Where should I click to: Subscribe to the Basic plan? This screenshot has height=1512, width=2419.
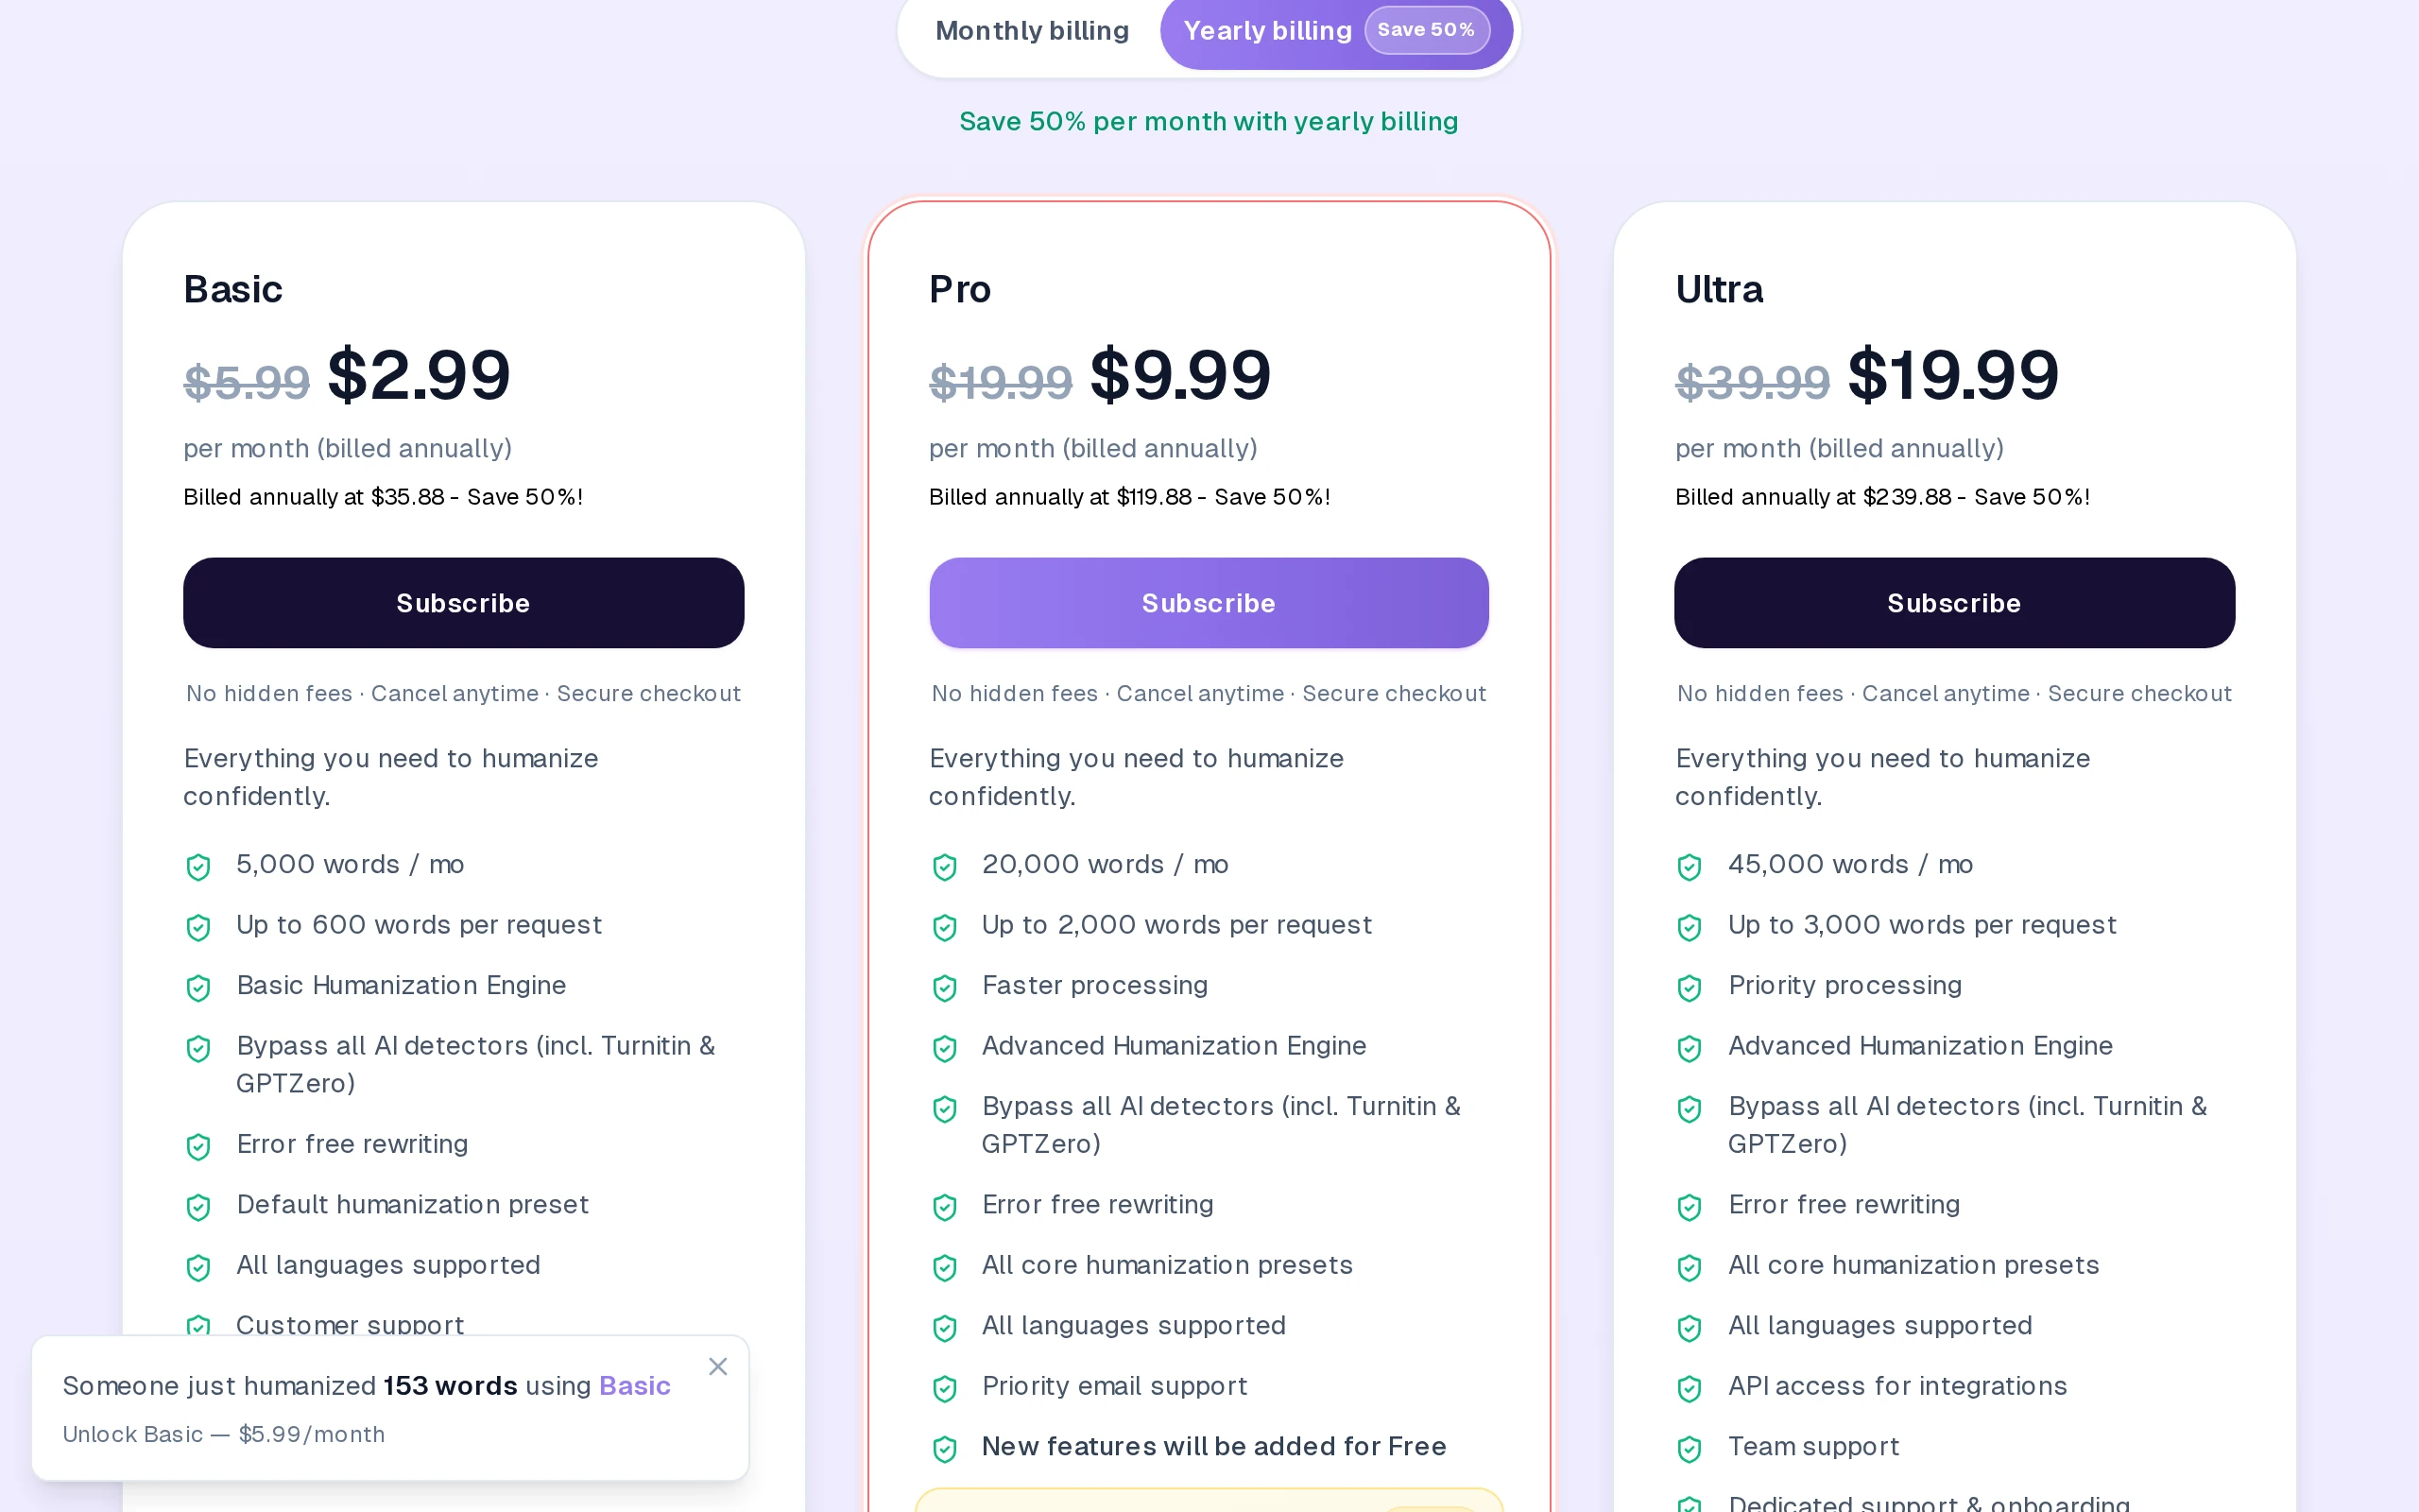tap(463, 602)
